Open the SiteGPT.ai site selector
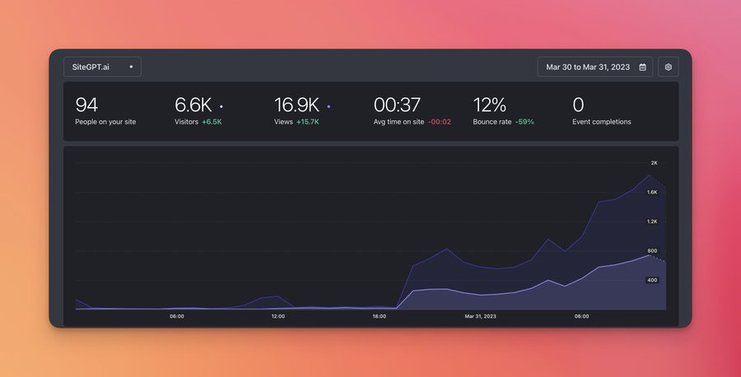 102,67
